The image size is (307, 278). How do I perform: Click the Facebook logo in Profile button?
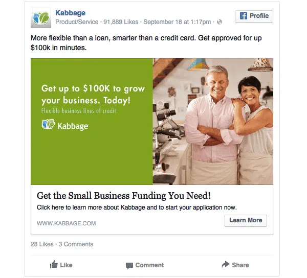click(x=244, y=16)
